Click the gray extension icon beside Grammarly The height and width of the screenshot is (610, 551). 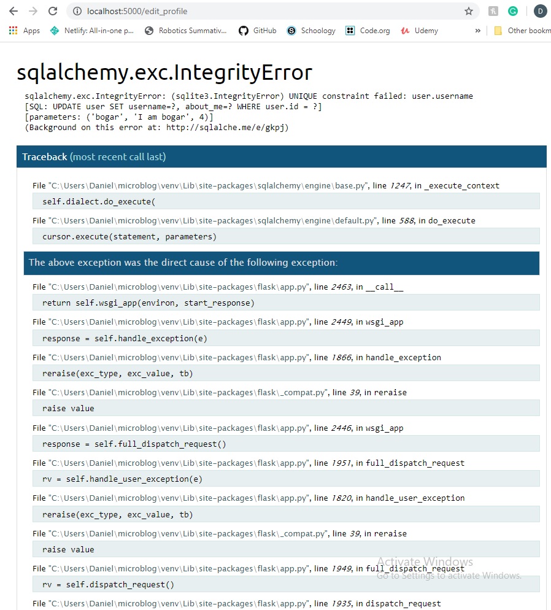493,11
